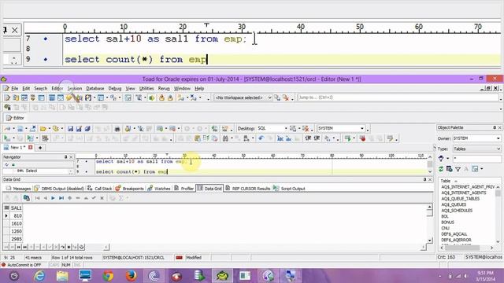This screenshot has width=504, height=283.
Task: Open the SYSTEM schema dropdown in toolbar
Action: [x=362, y=128]
